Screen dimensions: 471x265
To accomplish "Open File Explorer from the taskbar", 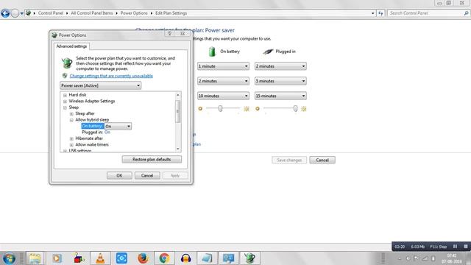I will [x=35, y=258].
